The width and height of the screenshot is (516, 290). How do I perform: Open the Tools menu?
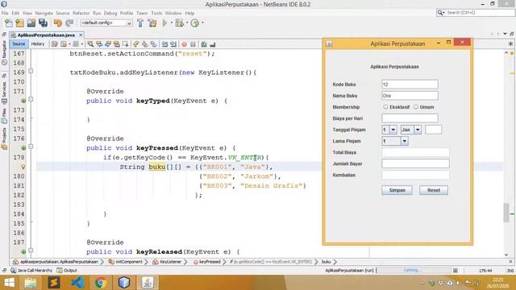[156, 13]
